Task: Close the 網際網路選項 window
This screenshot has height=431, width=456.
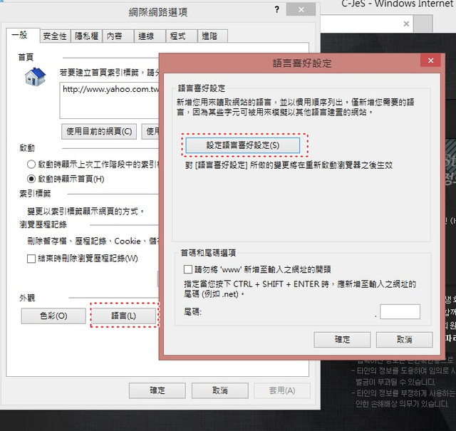Action: (x=301, y=9)
